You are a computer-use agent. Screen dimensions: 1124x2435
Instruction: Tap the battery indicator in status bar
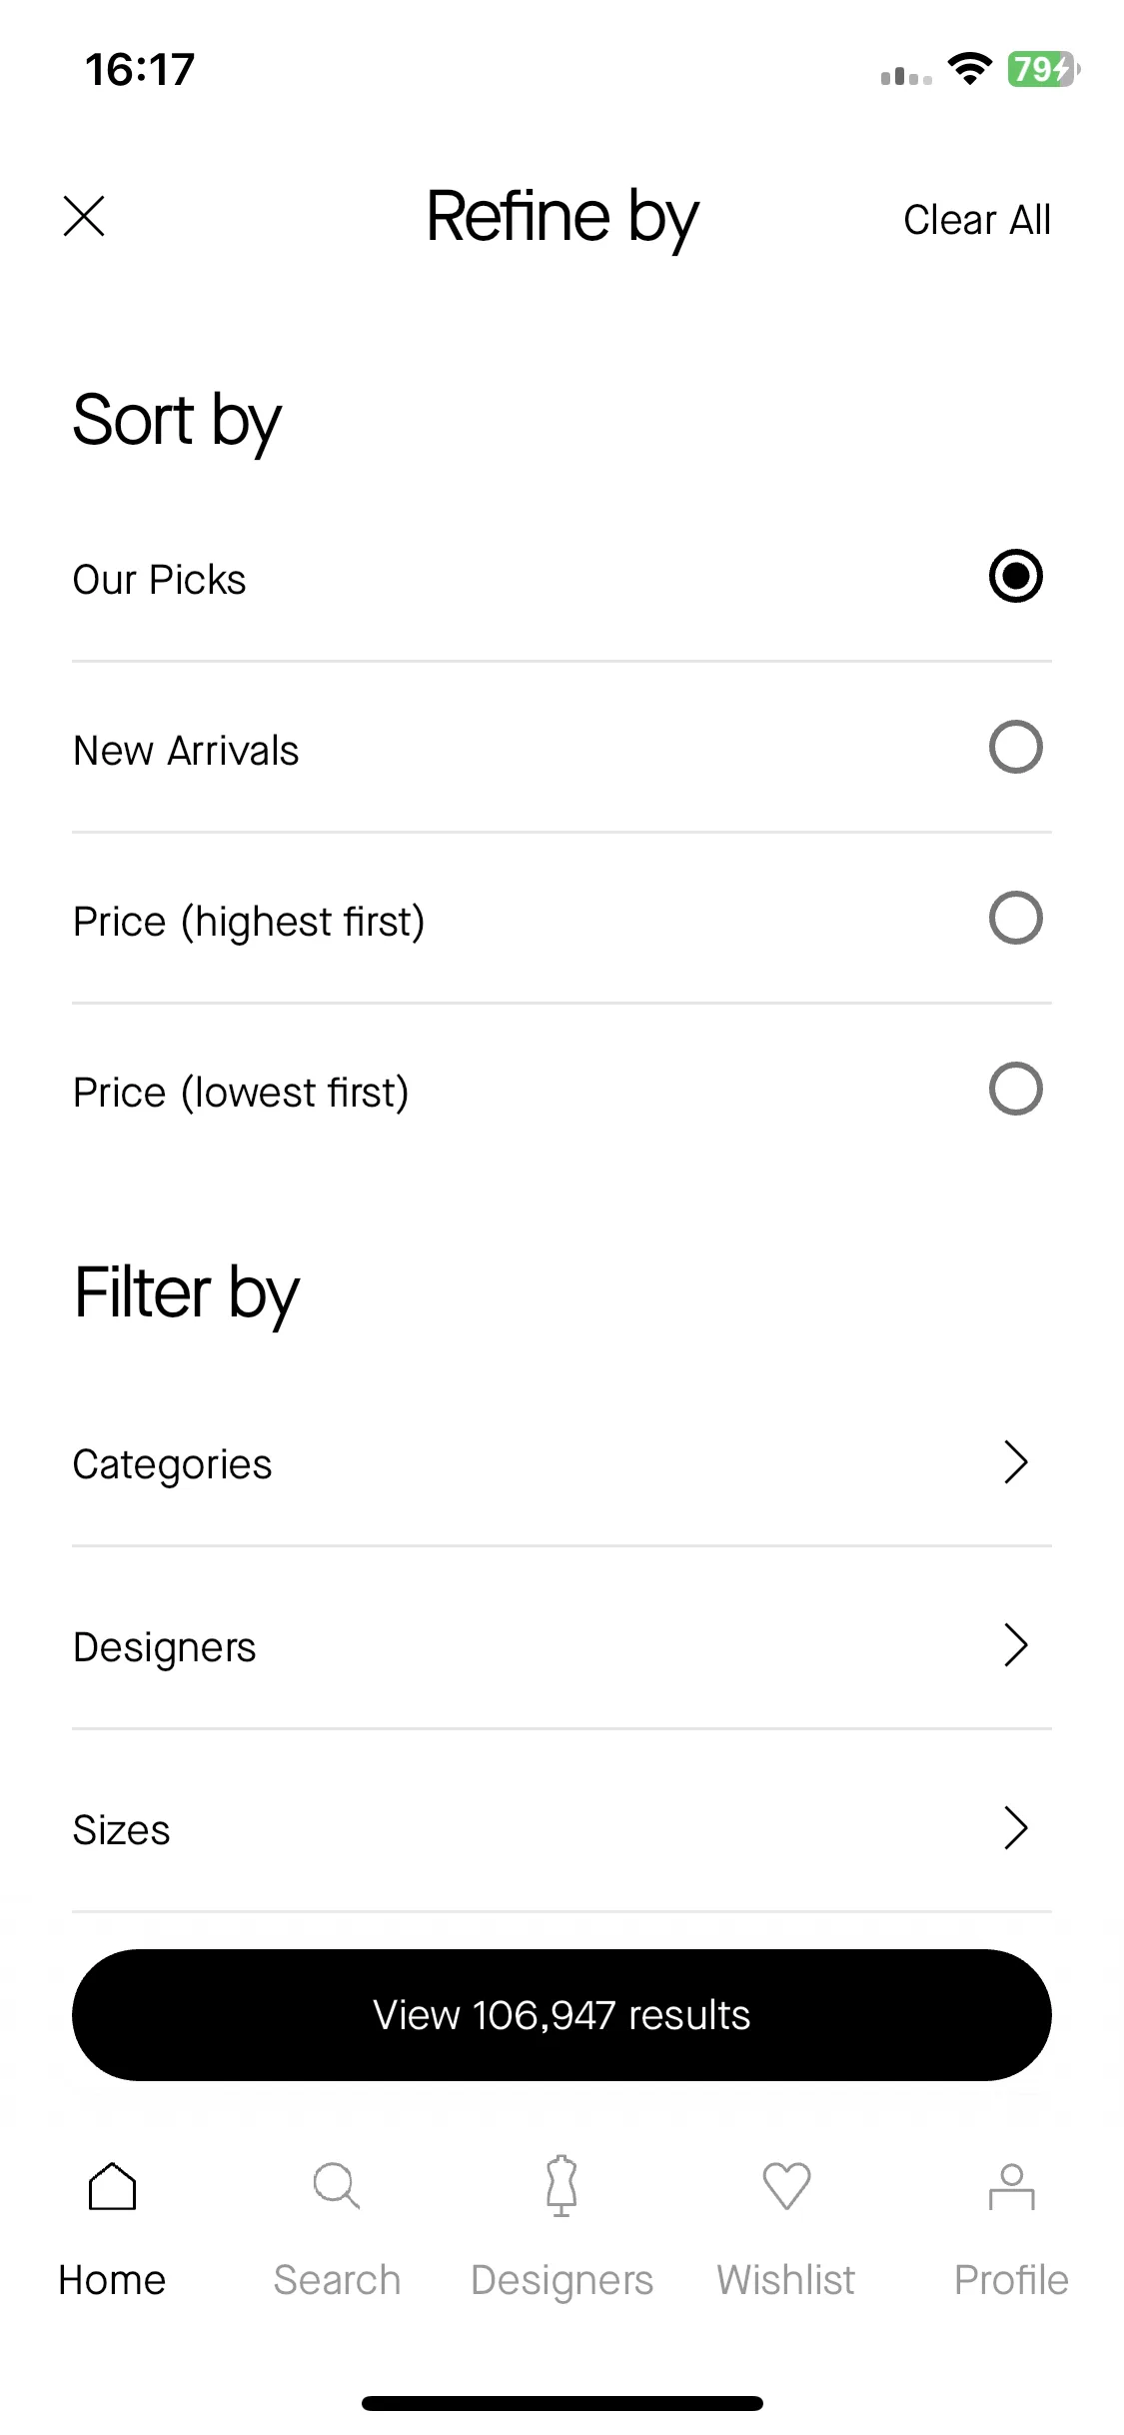(x=1043, y=69)
